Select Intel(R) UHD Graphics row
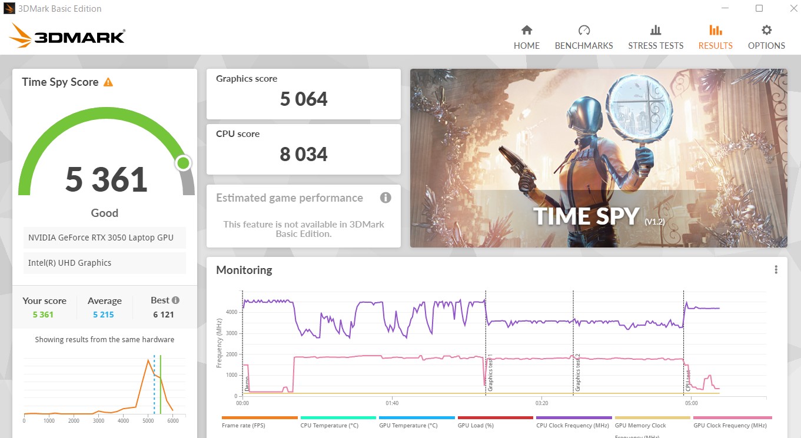The image size is (801, 438). pos(105,263)
